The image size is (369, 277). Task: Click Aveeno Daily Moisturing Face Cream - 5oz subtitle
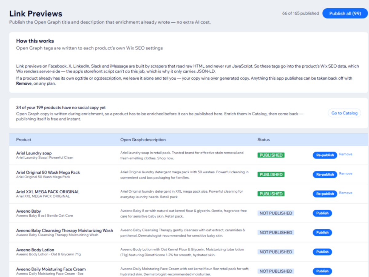pyautogui.click(x=50, y=274)
